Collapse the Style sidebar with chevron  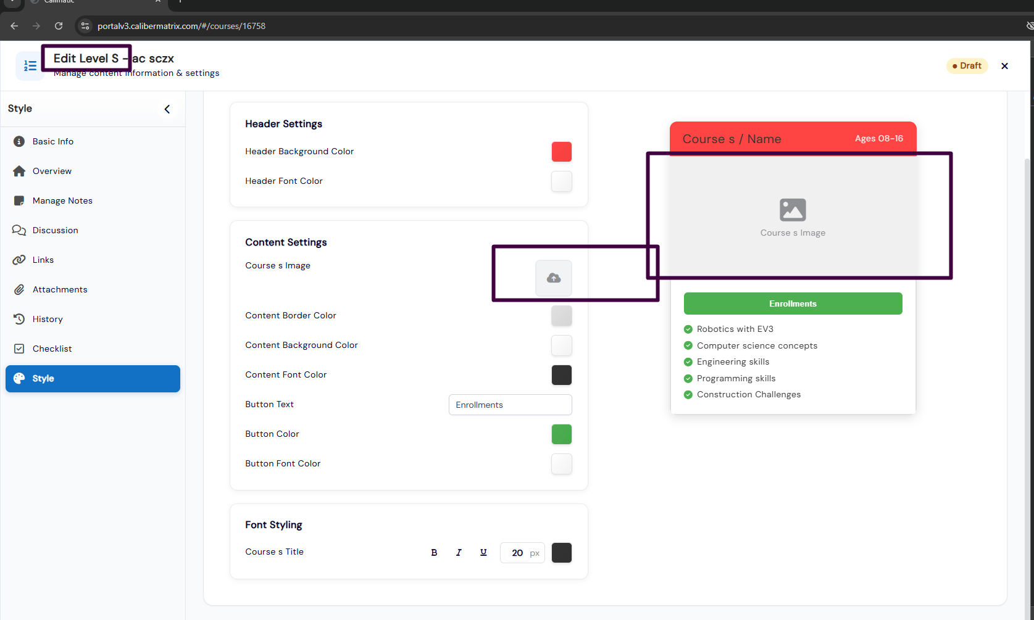tap(167, 109)
